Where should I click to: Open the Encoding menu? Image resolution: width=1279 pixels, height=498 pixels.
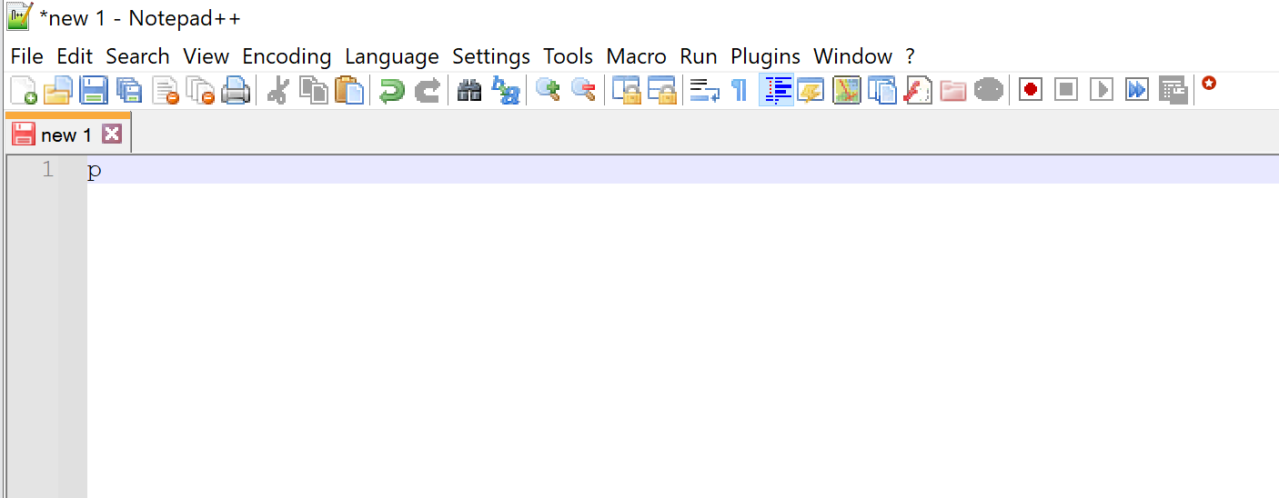pyautogui.click(x=287, y=56)
